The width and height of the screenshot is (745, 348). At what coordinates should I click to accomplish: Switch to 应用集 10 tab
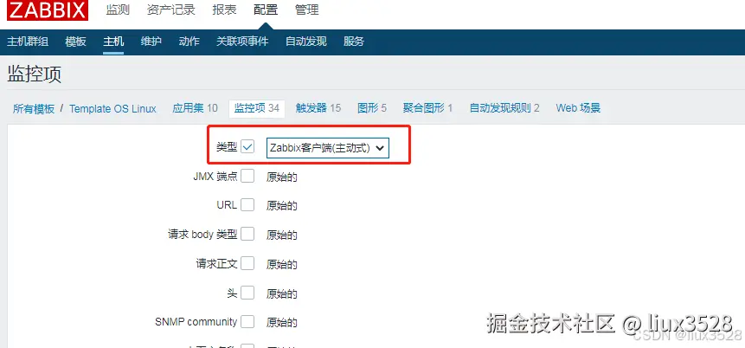point(195,108)
